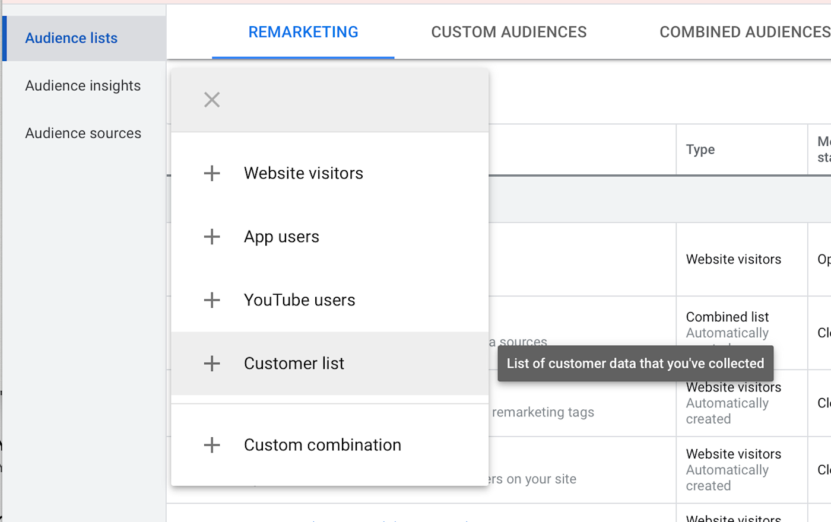The width and height of the screenshot is (831, 522).
Task: Click the plus icon beside Website visitors
Action: click(212, 173)
